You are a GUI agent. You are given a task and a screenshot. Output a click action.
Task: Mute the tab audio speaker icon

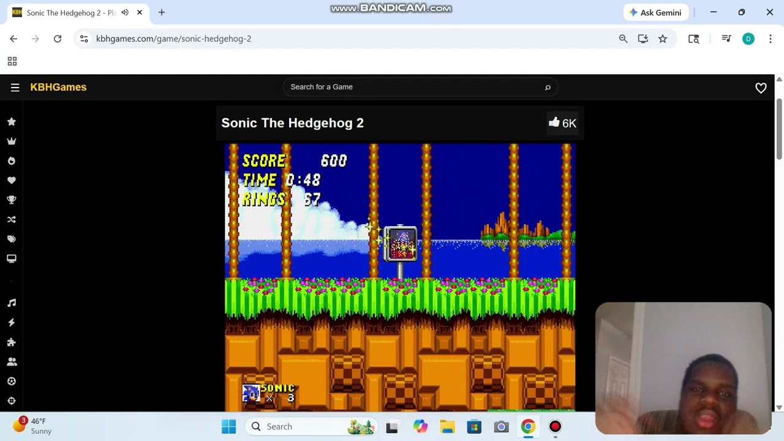(x=125, y=12)
